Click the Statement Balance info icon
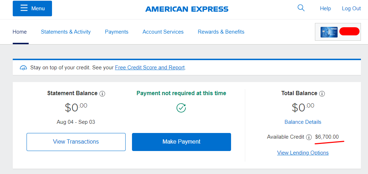The width and height of the screenshot is (368, 174). point(102,94)
